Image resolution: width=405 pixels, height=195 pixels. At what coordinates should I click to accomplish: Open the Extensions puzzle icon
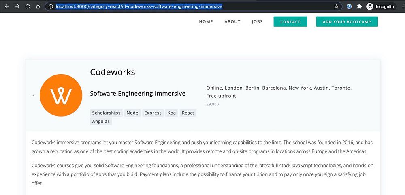pos(359,7)
